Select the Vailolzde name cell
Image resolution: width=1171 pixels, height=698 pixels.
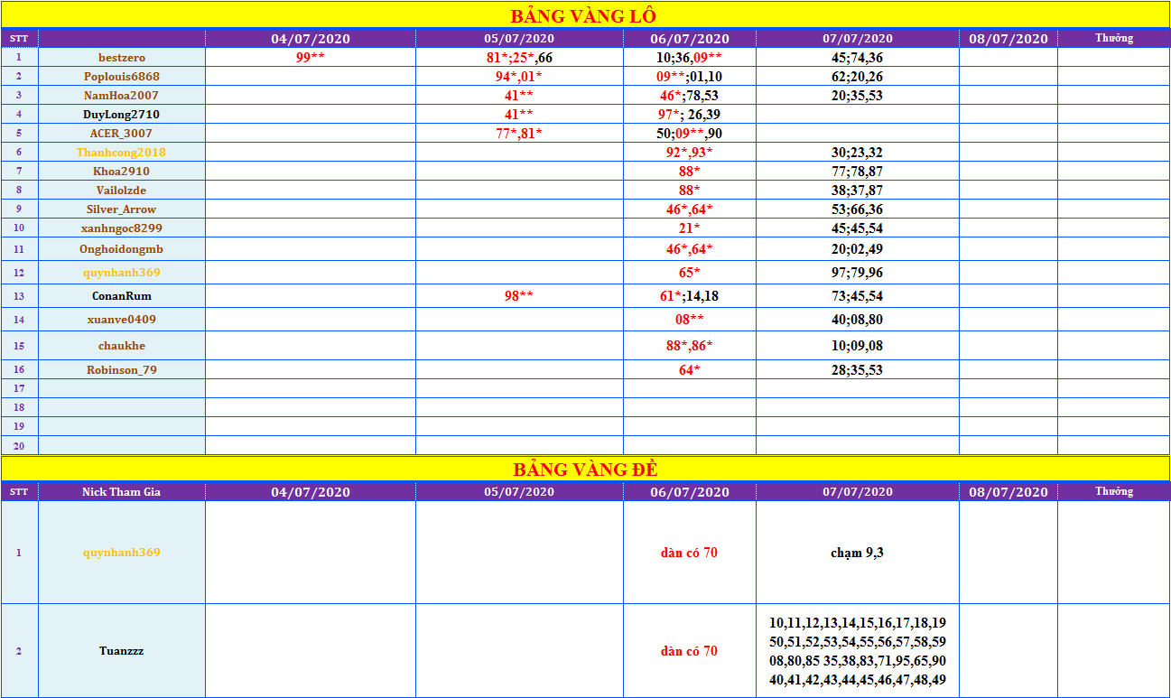[x=122, y=191]
